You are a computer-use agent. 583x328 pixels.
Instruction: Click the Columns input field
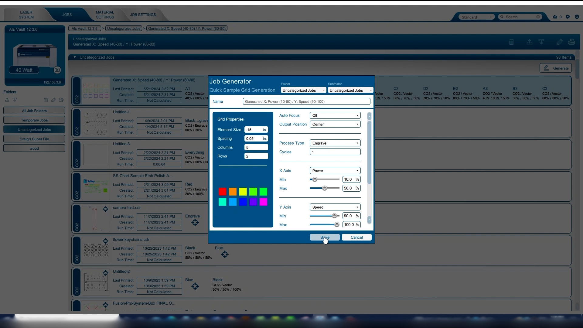(x=256, y=147)
